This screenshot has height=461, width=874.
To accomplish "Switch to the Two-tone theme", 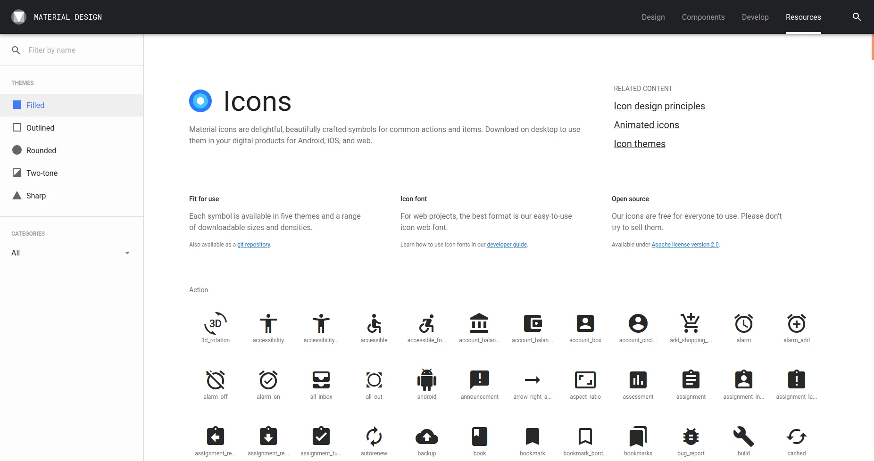I will point(72,173).
